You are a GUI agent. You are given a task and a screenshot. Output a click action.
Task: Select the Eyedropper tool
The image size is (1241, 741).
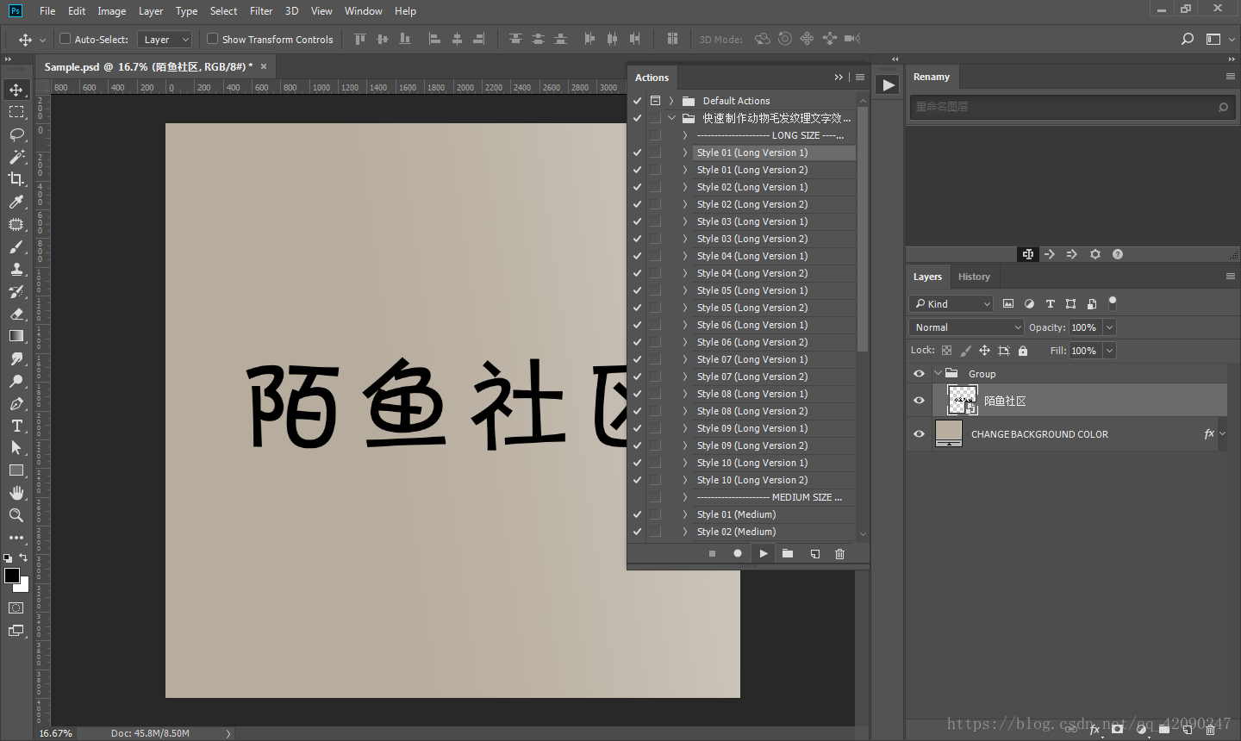pos(16,202)
